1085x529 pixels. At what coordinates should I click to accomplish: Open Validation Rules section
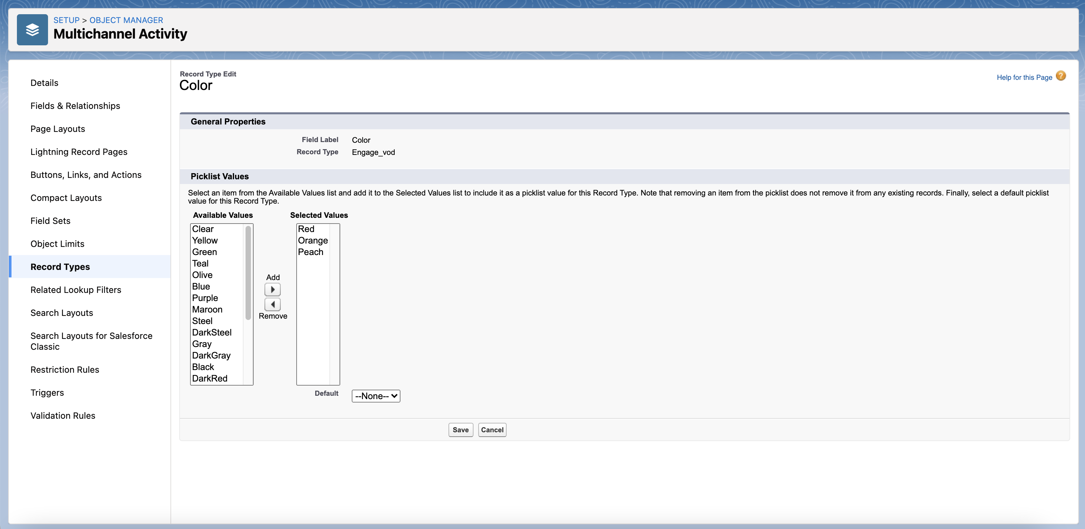[63, 416]
